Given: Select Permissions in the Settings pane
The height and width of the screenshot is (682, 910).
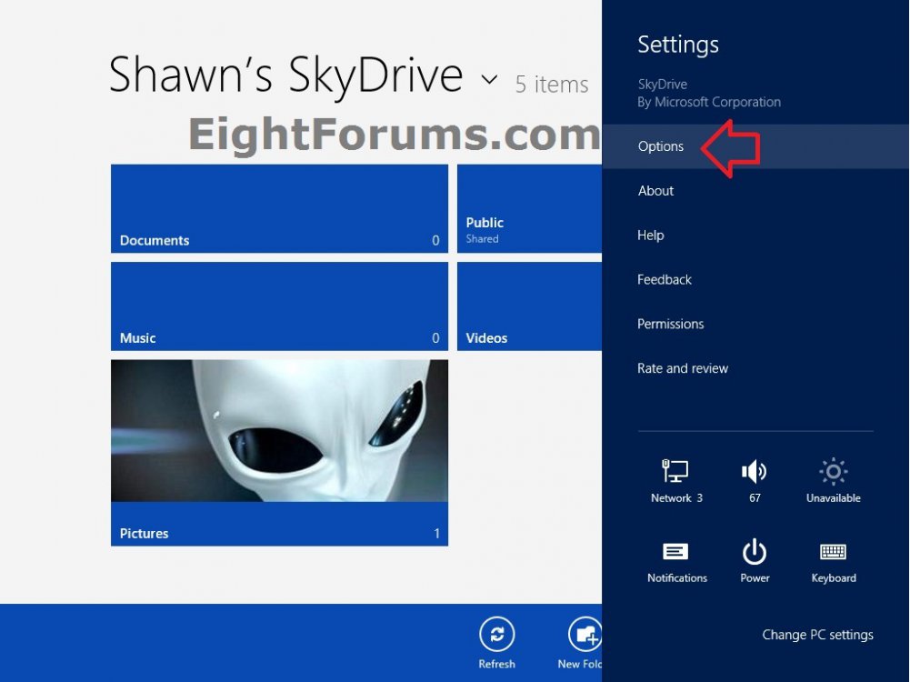Looking at the screenshot, I should coord(670,324).
